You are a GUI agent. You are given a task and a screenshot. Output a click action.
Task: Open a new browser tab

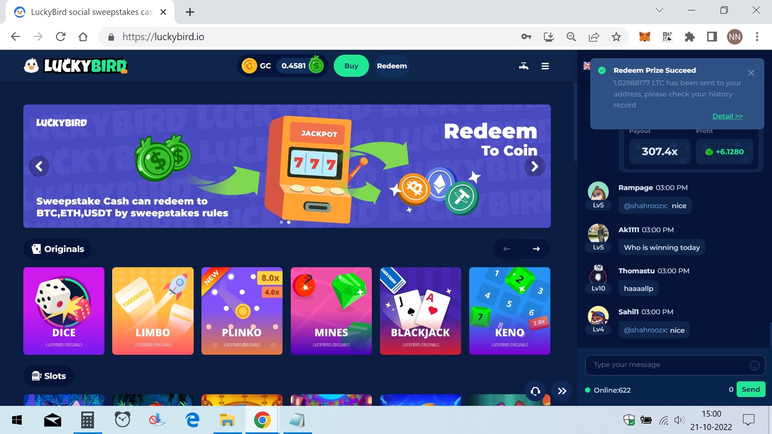pyautogui.click(x=190, y=12)
